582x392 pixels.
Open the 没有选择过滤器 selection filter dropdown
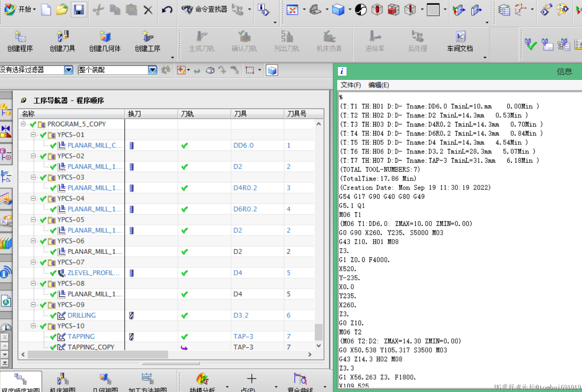pyautogui.click(x=68, y=70)
